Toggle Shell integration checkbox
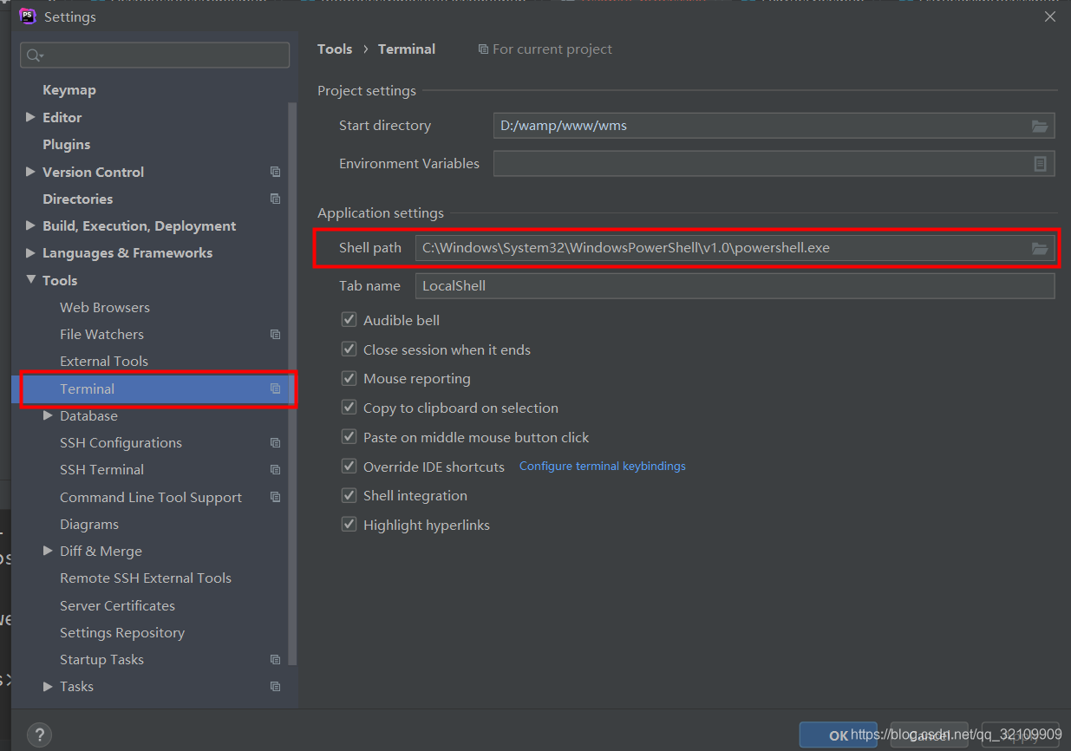This screenshot has height=751, width=1071. (349, 495)
